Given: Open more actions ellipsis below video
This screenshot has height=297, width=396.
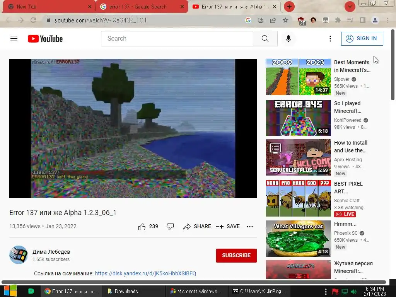Looking at the screenshot, I should point(250,227).
